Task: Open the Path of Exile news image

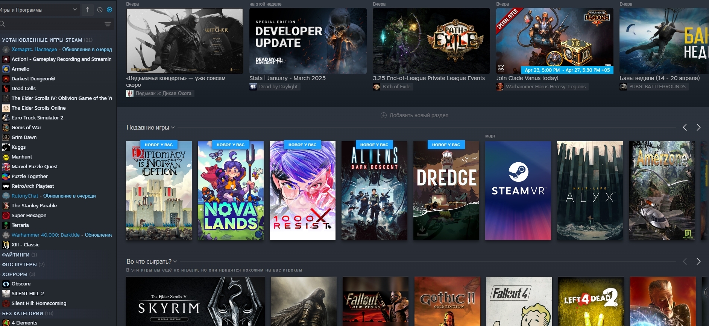Action: pyautogui.click(x=431, y=41)
